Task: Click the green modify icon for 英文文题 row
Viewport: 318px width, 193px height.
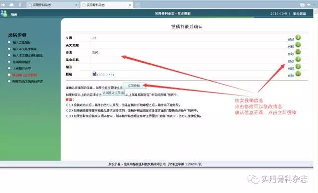Action: click(x=298, y=45)
